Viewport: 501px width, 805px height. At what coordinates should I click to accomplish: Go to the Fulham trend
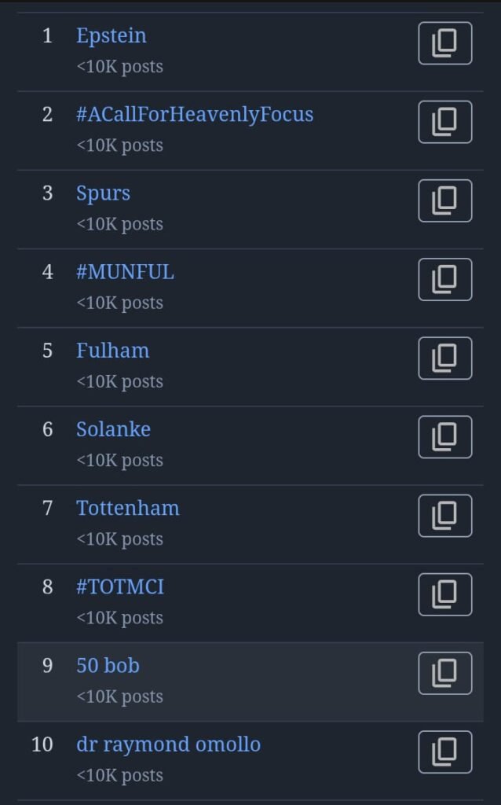tap(112, 351)
